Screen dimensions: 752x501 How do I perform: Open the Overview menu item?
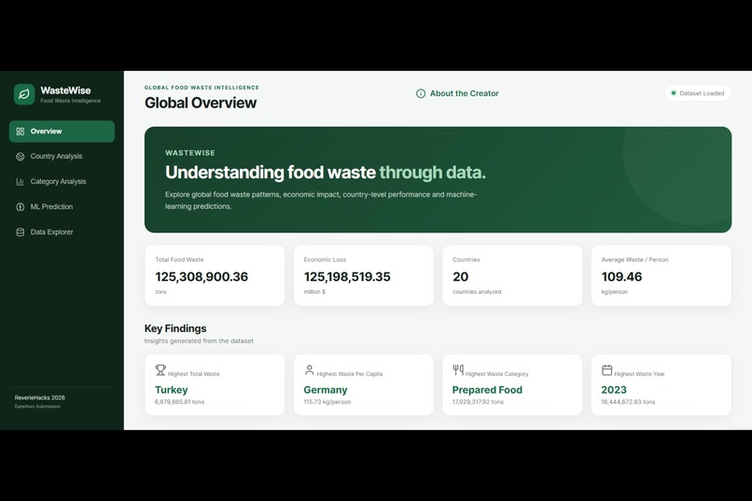(x=62, y=132)
